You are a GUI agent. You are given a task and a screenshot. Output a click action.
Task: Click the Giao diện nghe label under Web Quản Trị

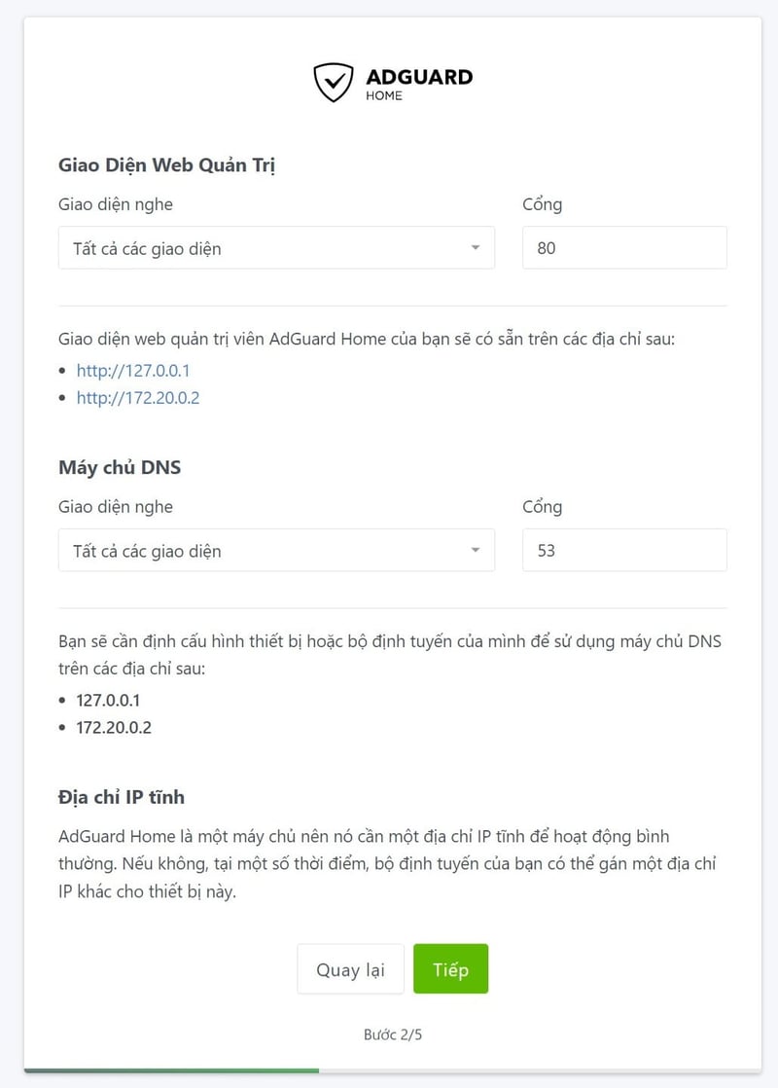116,204
